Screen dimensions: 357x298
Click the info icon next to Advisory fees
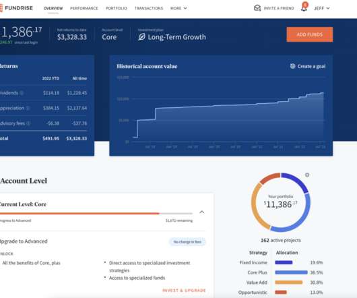pyautogui.click(x=28, y=123)
